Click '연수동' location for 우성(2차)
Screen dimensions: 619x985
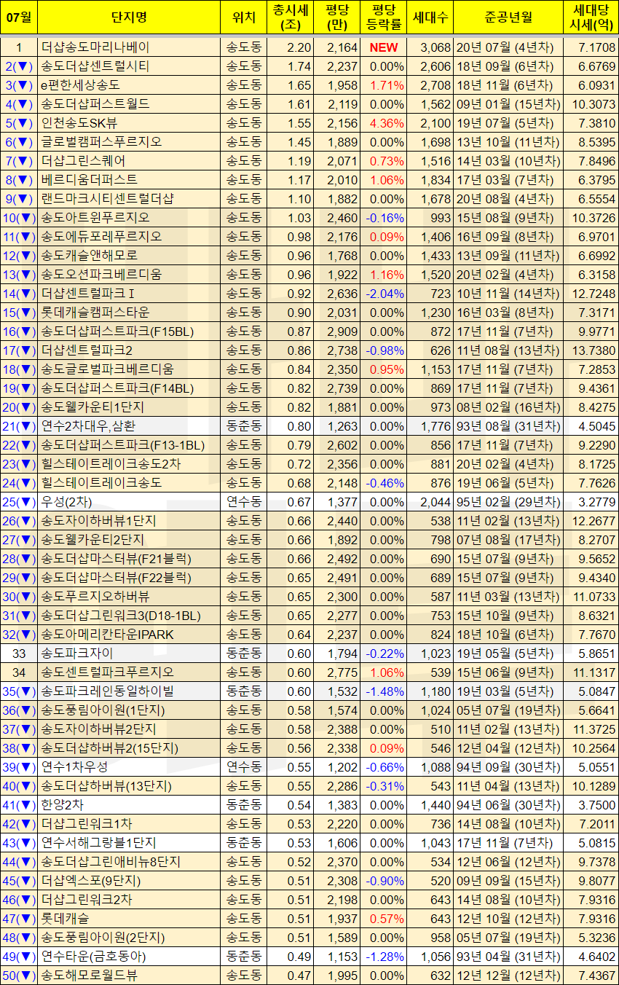point(244,502)
